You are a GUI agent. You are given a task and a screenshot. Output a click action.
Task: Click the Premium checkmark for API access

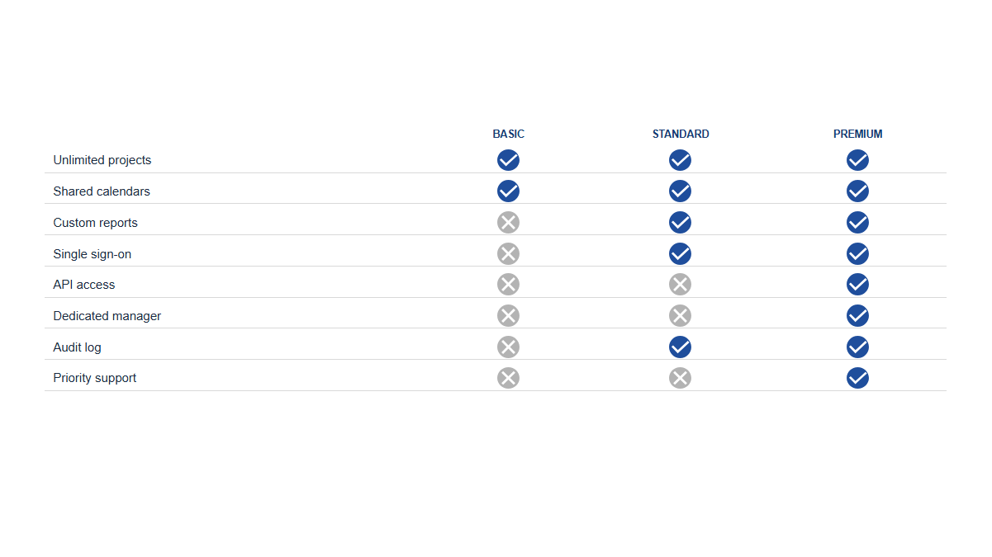(857, 285)
